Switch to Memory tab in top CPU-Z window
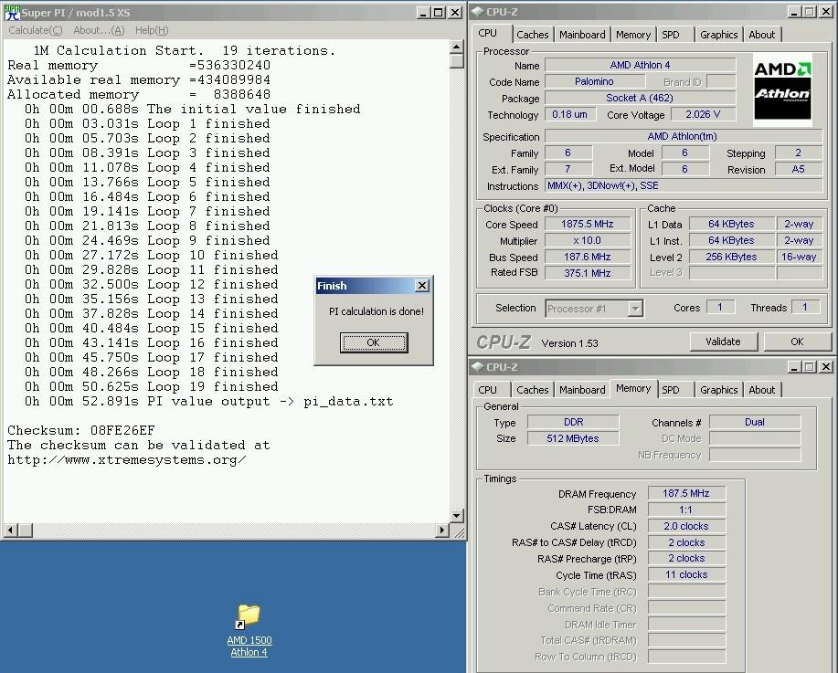The height and width of the screenshot is (673, 838). (633, 35)
